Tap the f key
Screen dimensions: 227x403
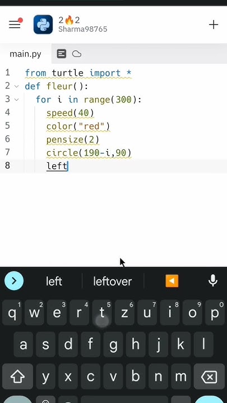click(91, 345)
